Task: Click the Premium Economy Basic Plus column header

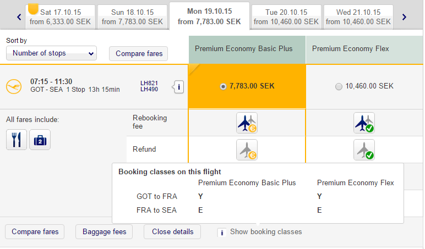Action: (247, 49)
